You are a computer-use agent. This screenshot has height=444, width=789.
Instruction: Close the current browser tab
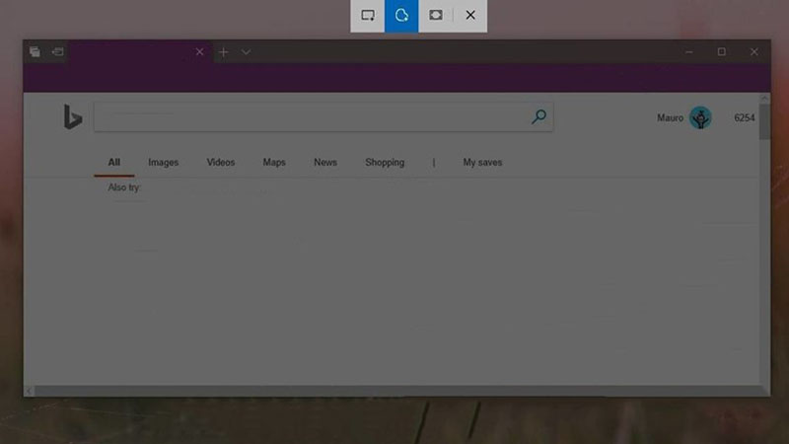tap(200, 52)
